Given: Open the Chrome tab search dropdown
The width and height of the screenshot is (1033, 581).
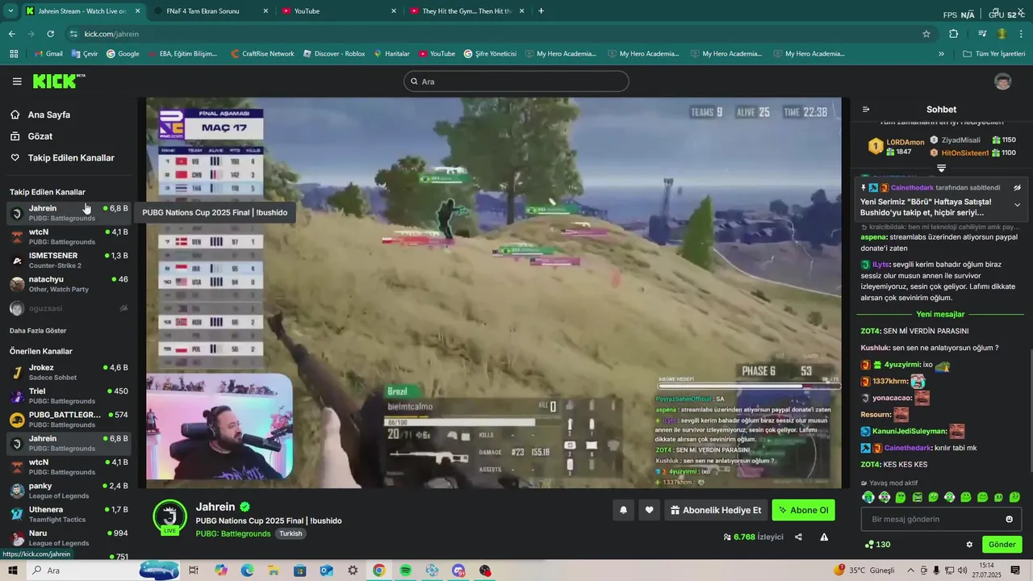Looking at the screenshot, I should (x=10, y=10).
